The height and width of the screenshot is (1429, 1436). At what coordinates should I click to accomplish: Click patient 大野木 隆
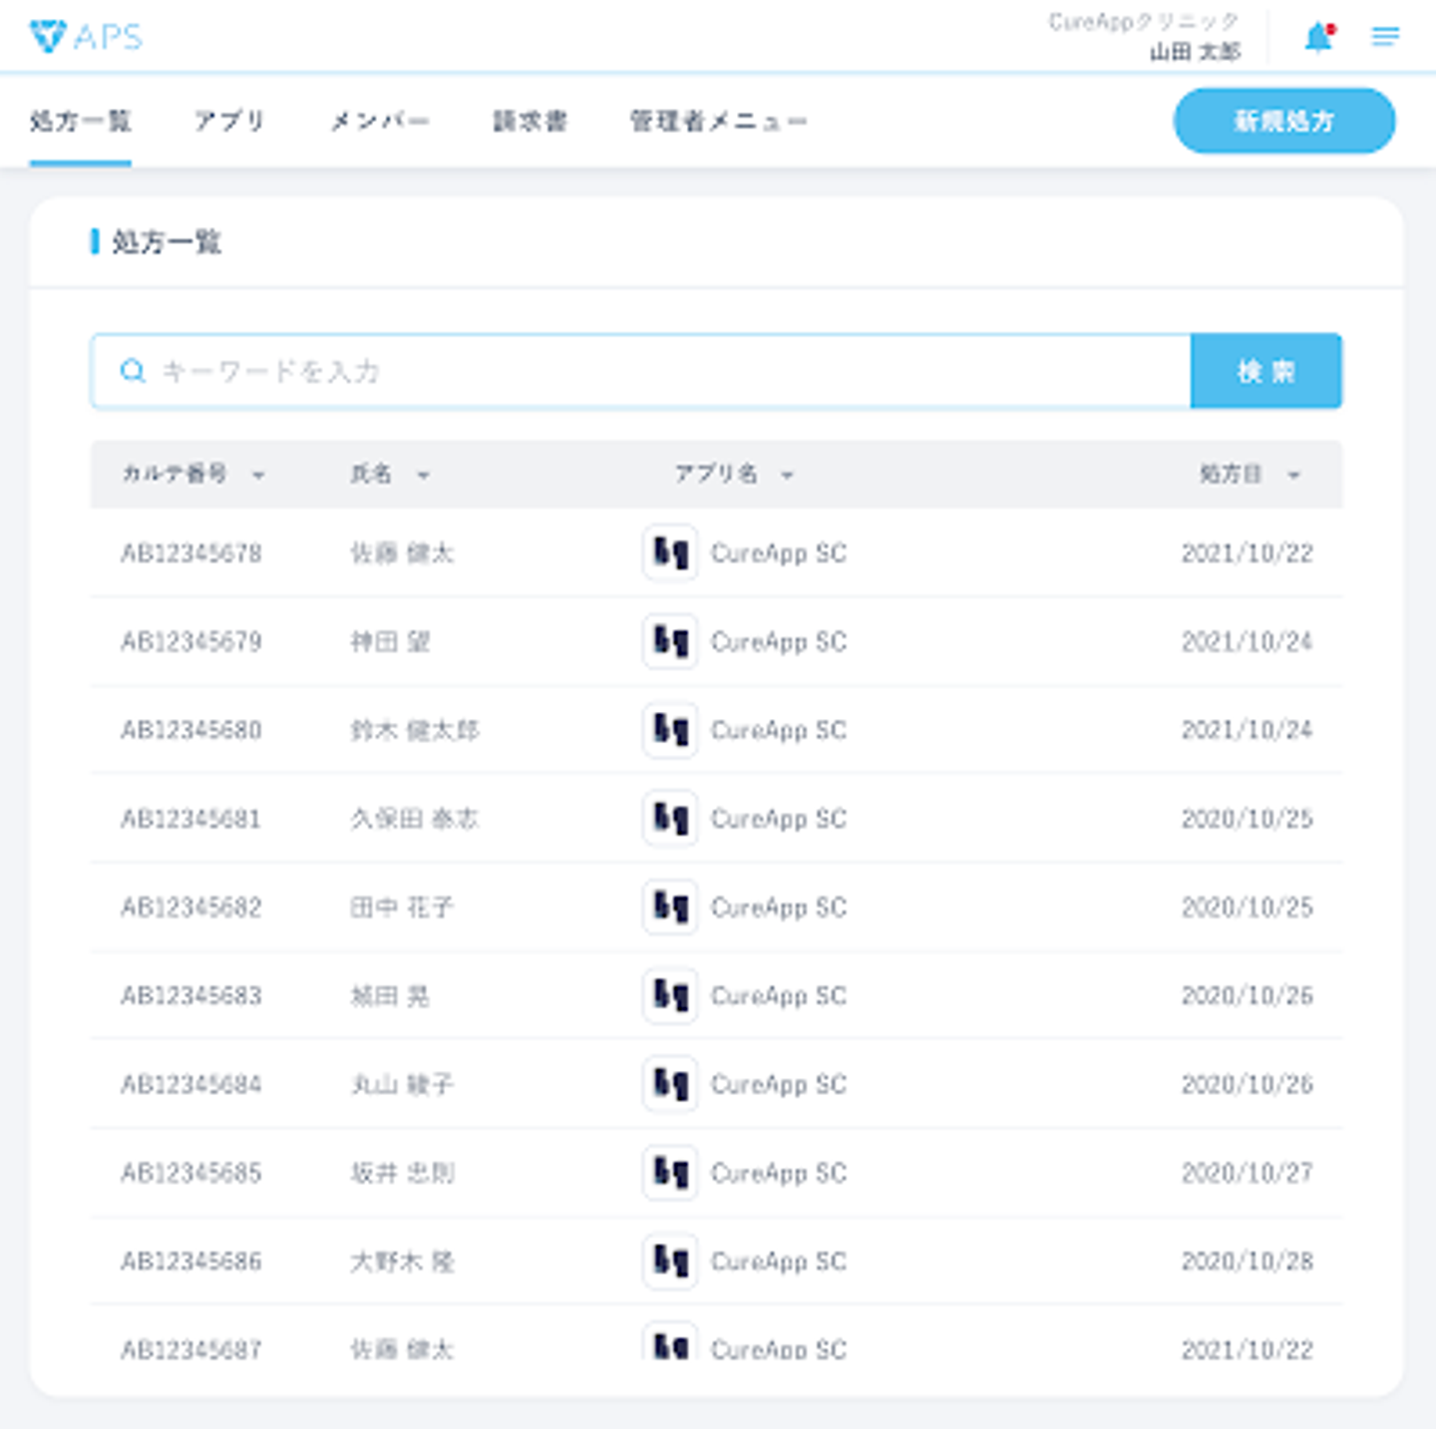coord(402,1262)
